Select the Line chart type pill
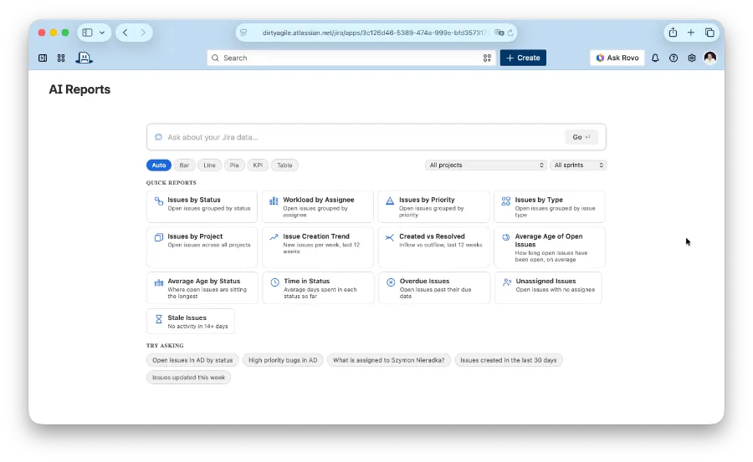 coord(209,165)
